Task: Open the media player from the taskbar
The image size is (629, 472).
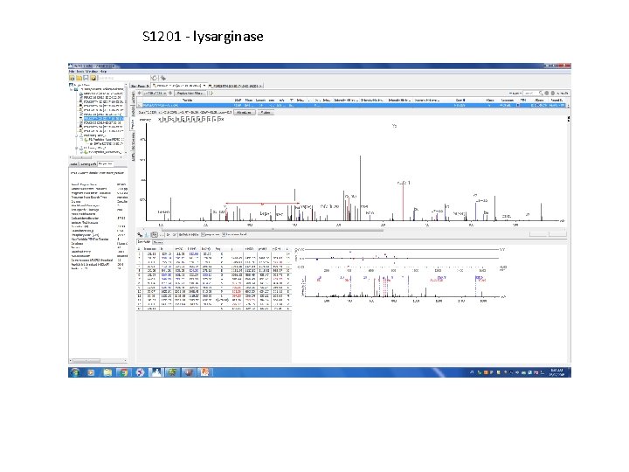Action: pyautogui.click(x=91, y=372)
